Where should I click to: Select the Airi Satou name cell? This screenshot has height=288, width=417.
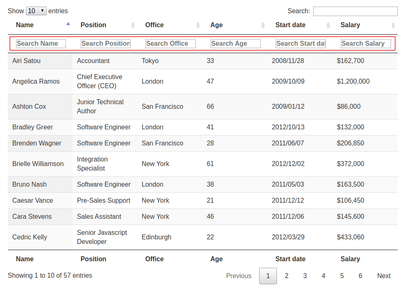coord(26,61)
